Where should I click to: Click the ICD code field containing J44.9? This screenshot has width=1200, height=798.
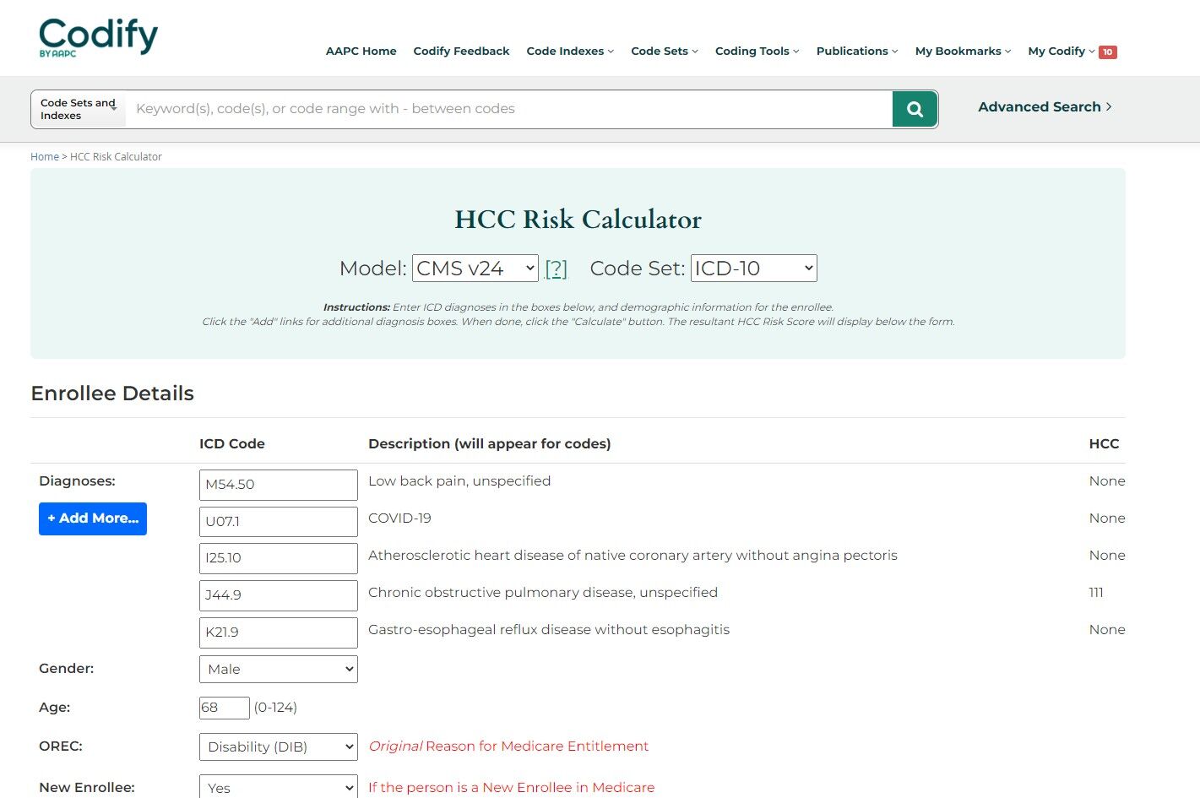pyautogui.click(x=279, y=595)
